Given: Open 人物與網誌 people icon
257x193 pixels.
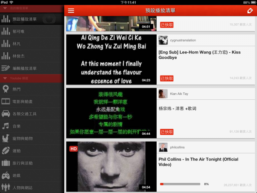Looking at the screenshot, I should (6, 187).
